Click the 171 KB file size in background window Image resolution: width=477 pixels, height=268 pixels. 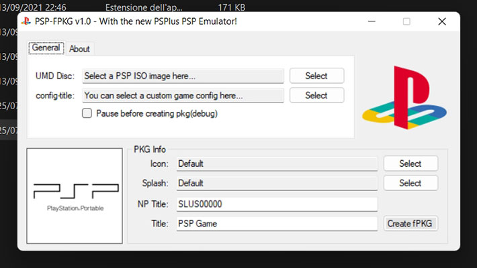[x=232, y=7]
